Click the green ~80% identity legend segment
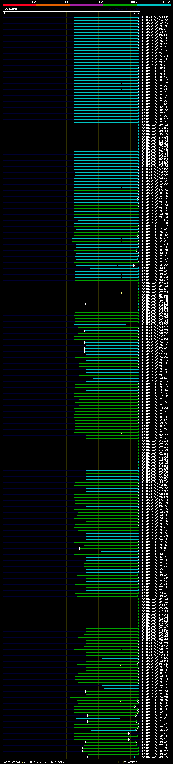Viewport: 173px width, 764px height. [120, 5]
